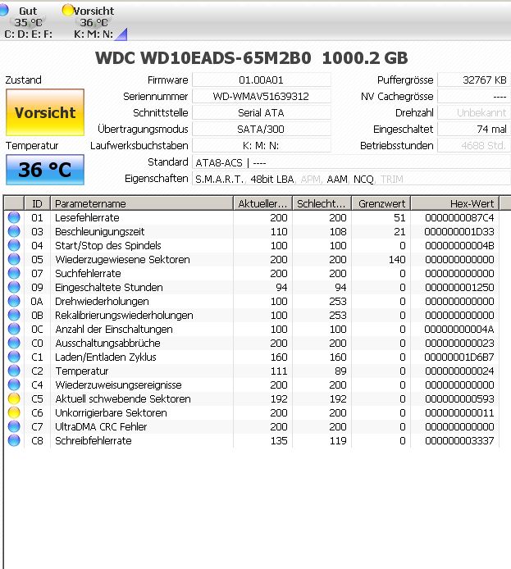Viewport: 511px width, 569px height.
Task: Click the NV Cachegrösse field
Action: pyautogui.click(x=474, y=96)
